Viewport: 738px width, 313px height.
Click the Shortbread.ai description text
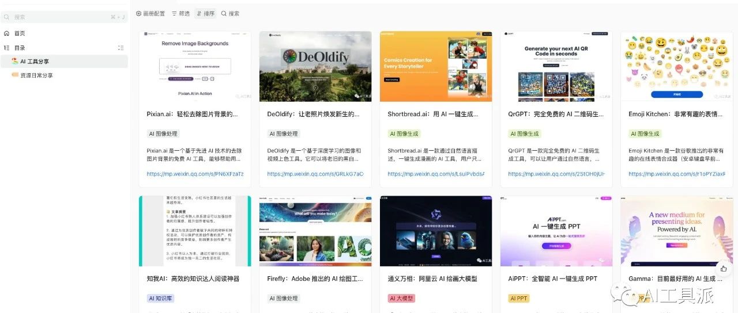tap(435, 155)
